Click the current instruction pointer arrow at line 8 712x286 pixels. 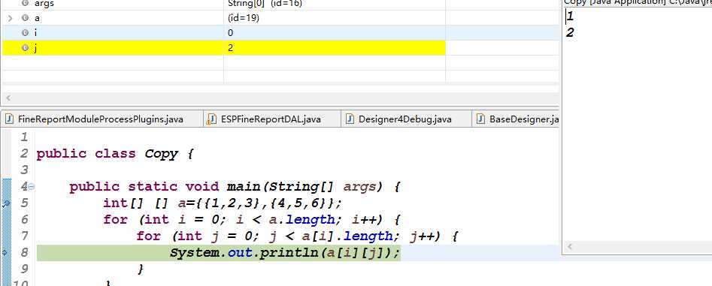point(5,253)
